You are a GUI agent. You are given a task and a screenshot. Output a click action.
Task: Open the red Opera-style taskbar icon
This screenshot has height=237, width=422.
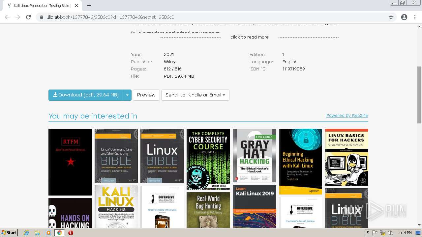71,233
